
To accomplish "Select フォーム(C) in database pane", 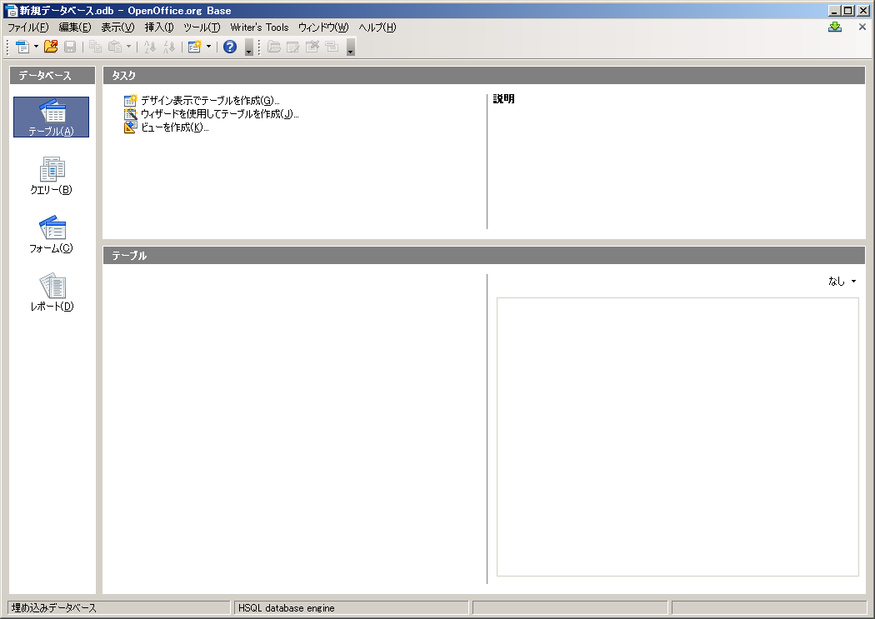I will click(52, 233).
